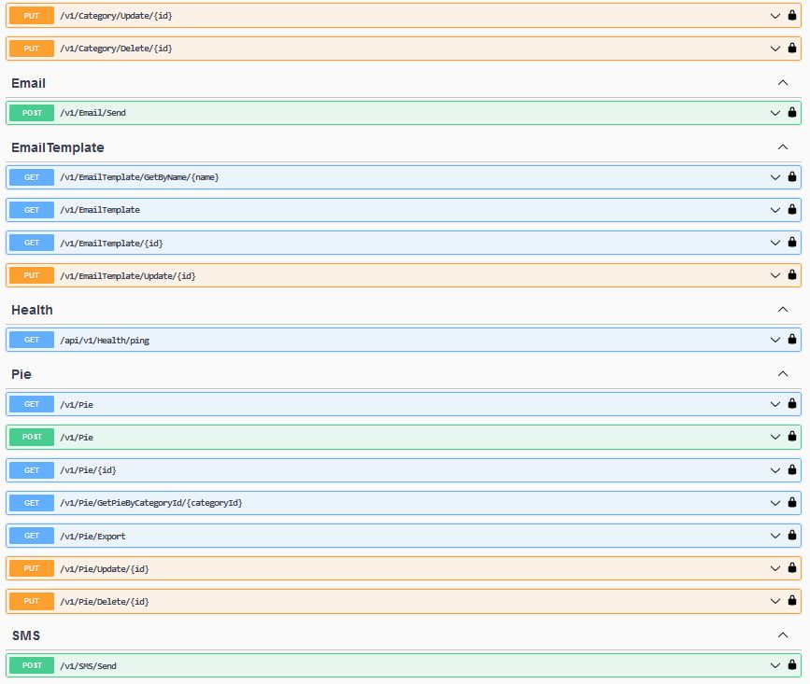Click the SMS section heading
This screenshot has width=810, height=684.
click(25, 635)
